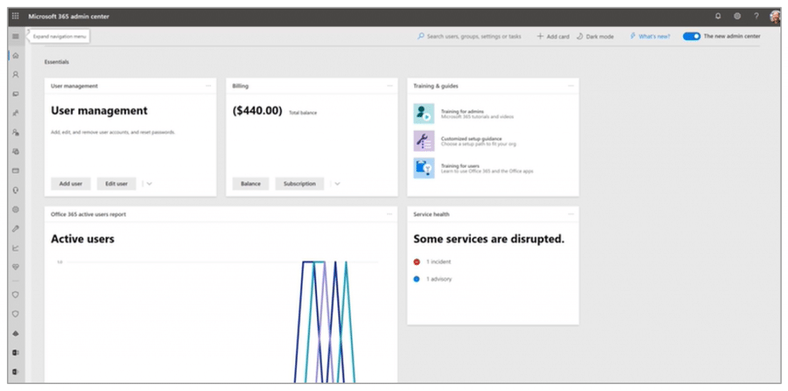This screenshot has height=391, width=788.
Task: Click the Training for admins icon
Action: click(424, 114)
